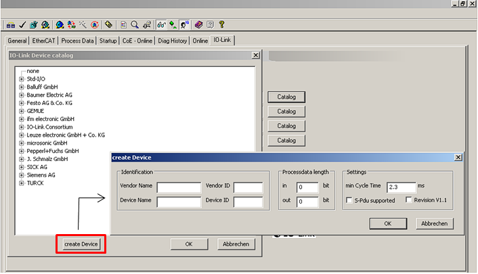The image size is (478, 274).
Task: Click the document list toolbar icon
Action: pyautogui.click(x=123, y=24)
